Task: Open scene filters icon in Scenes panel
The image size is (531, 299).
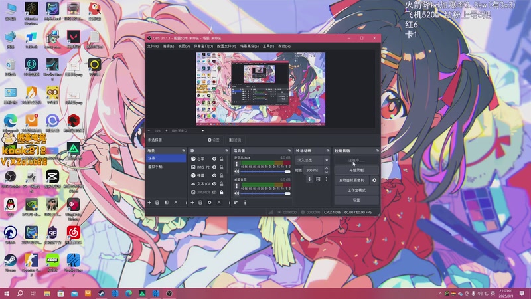Action: (x=167, y=203)
